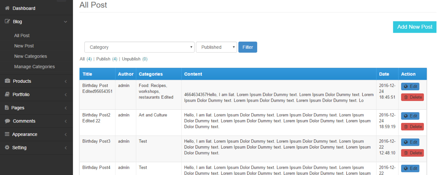Viewport: 443px width, 175px height.
Task: Click the Author column header
Action: pyautogui.click(x=126, y=74)
